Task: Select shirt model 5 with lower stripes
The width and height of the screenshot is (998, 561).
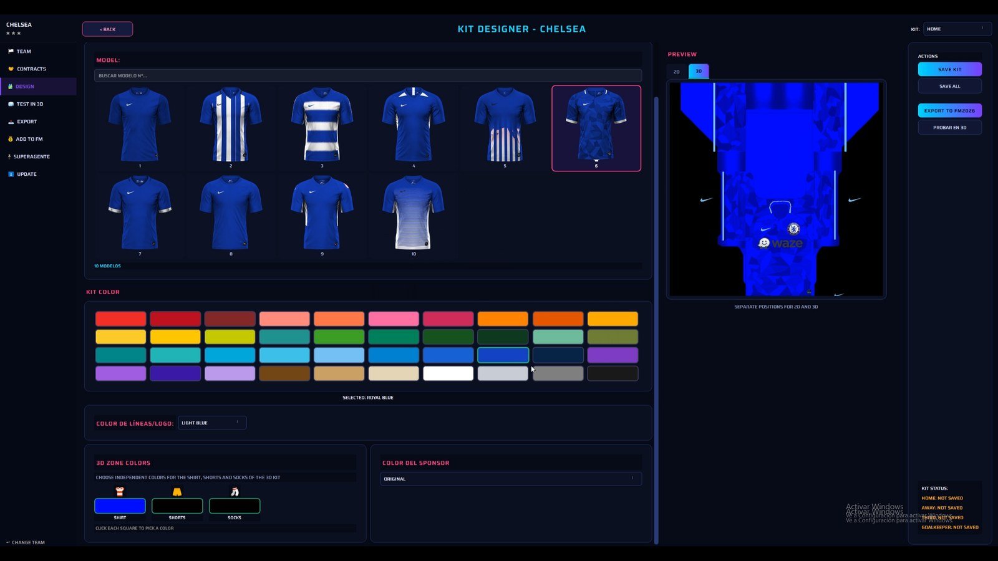Action: pos(505,128)
